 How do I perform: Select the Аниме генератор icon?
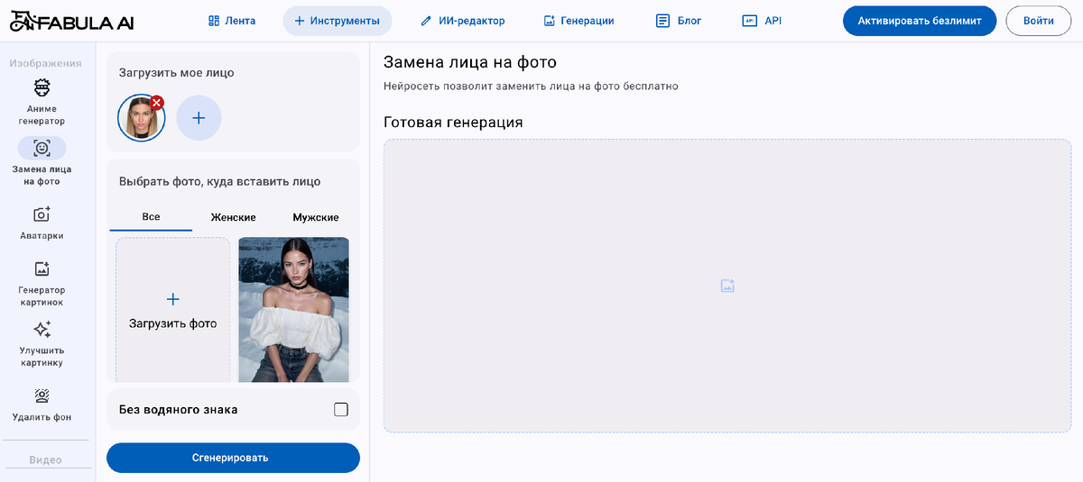coord(42,87)
